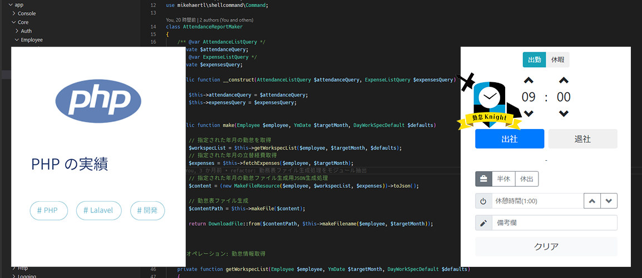This screenshot has width=642, height=278.
Task: Click class AttendanceReportMaker in the editor
Action: pos(204,27)
